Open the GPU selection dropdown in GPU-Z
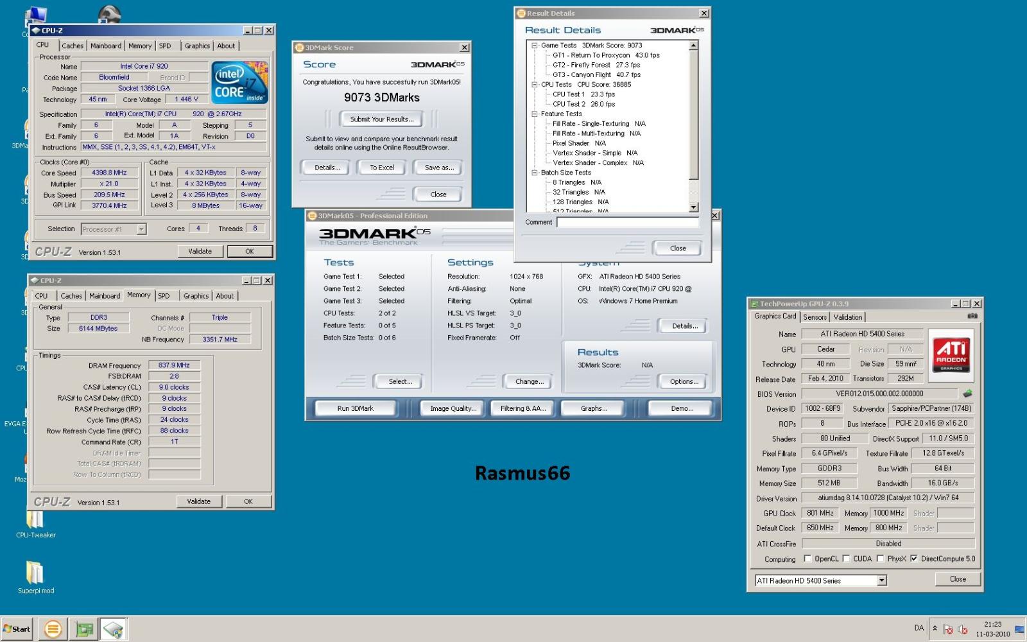The height and width of the screenshot is (642, 1027). (881, 580)
